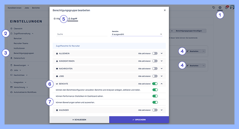
Task: Expand the ALLGEMEIN section chevron
Action: click(x=161, y=53)
